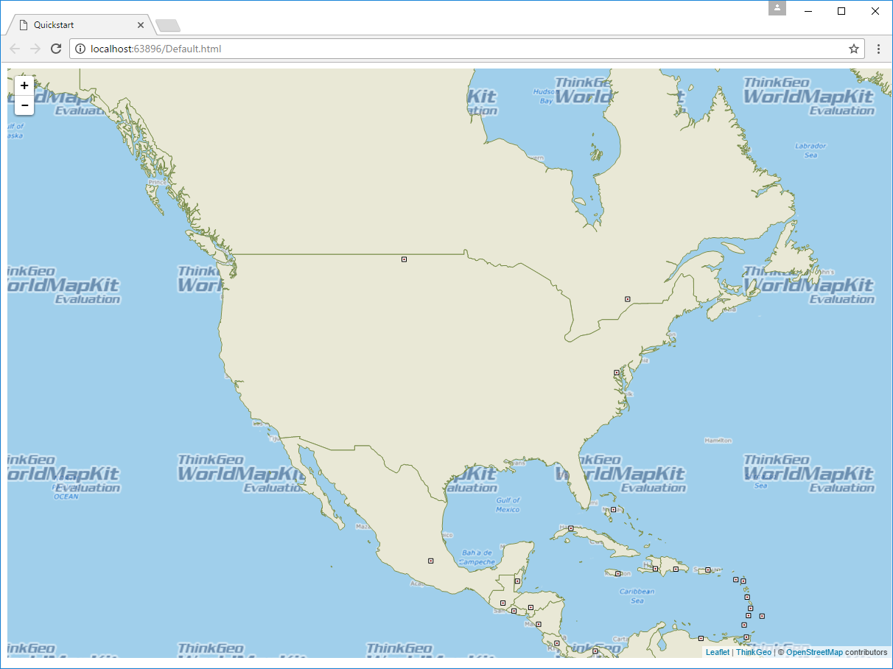
Task: Open the ThinkGeo attribution link
Action: tap(754, 652)
